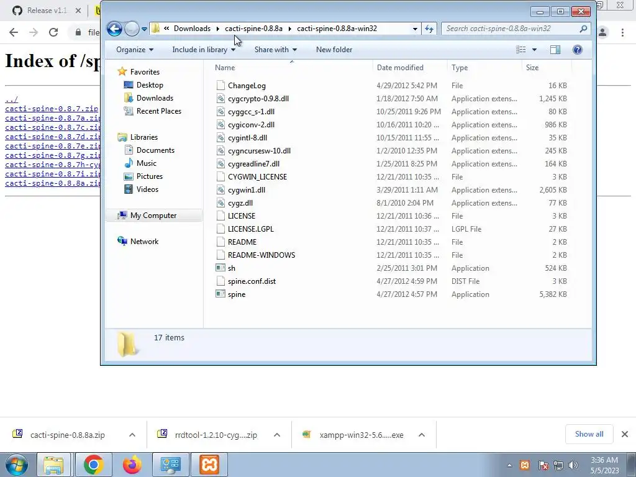Click the refresh button beside the address bar
This screenshot has height=477, width=636.
point(429,29)
